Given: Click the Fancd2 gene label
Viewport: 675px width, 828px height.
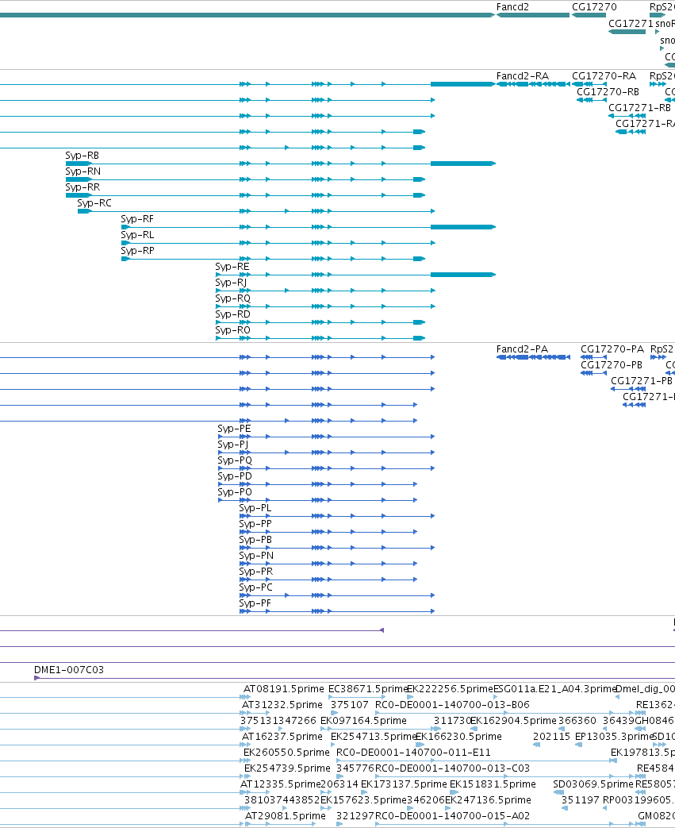Looking at the screenshot, I should tap(512, 7).
